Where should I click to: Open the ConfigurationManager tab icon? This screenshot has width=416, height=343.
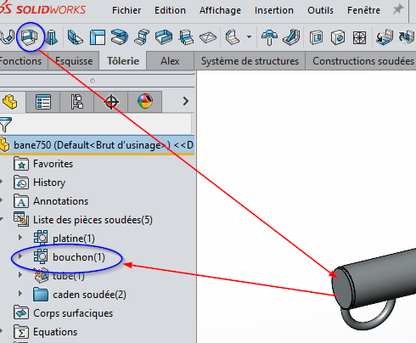click(x=77, y=102)
